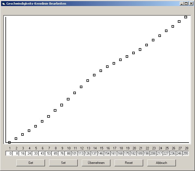Screen dimensions: 195x171
Task: Click the curve point marker above step 20
Action: coord(134,53)
